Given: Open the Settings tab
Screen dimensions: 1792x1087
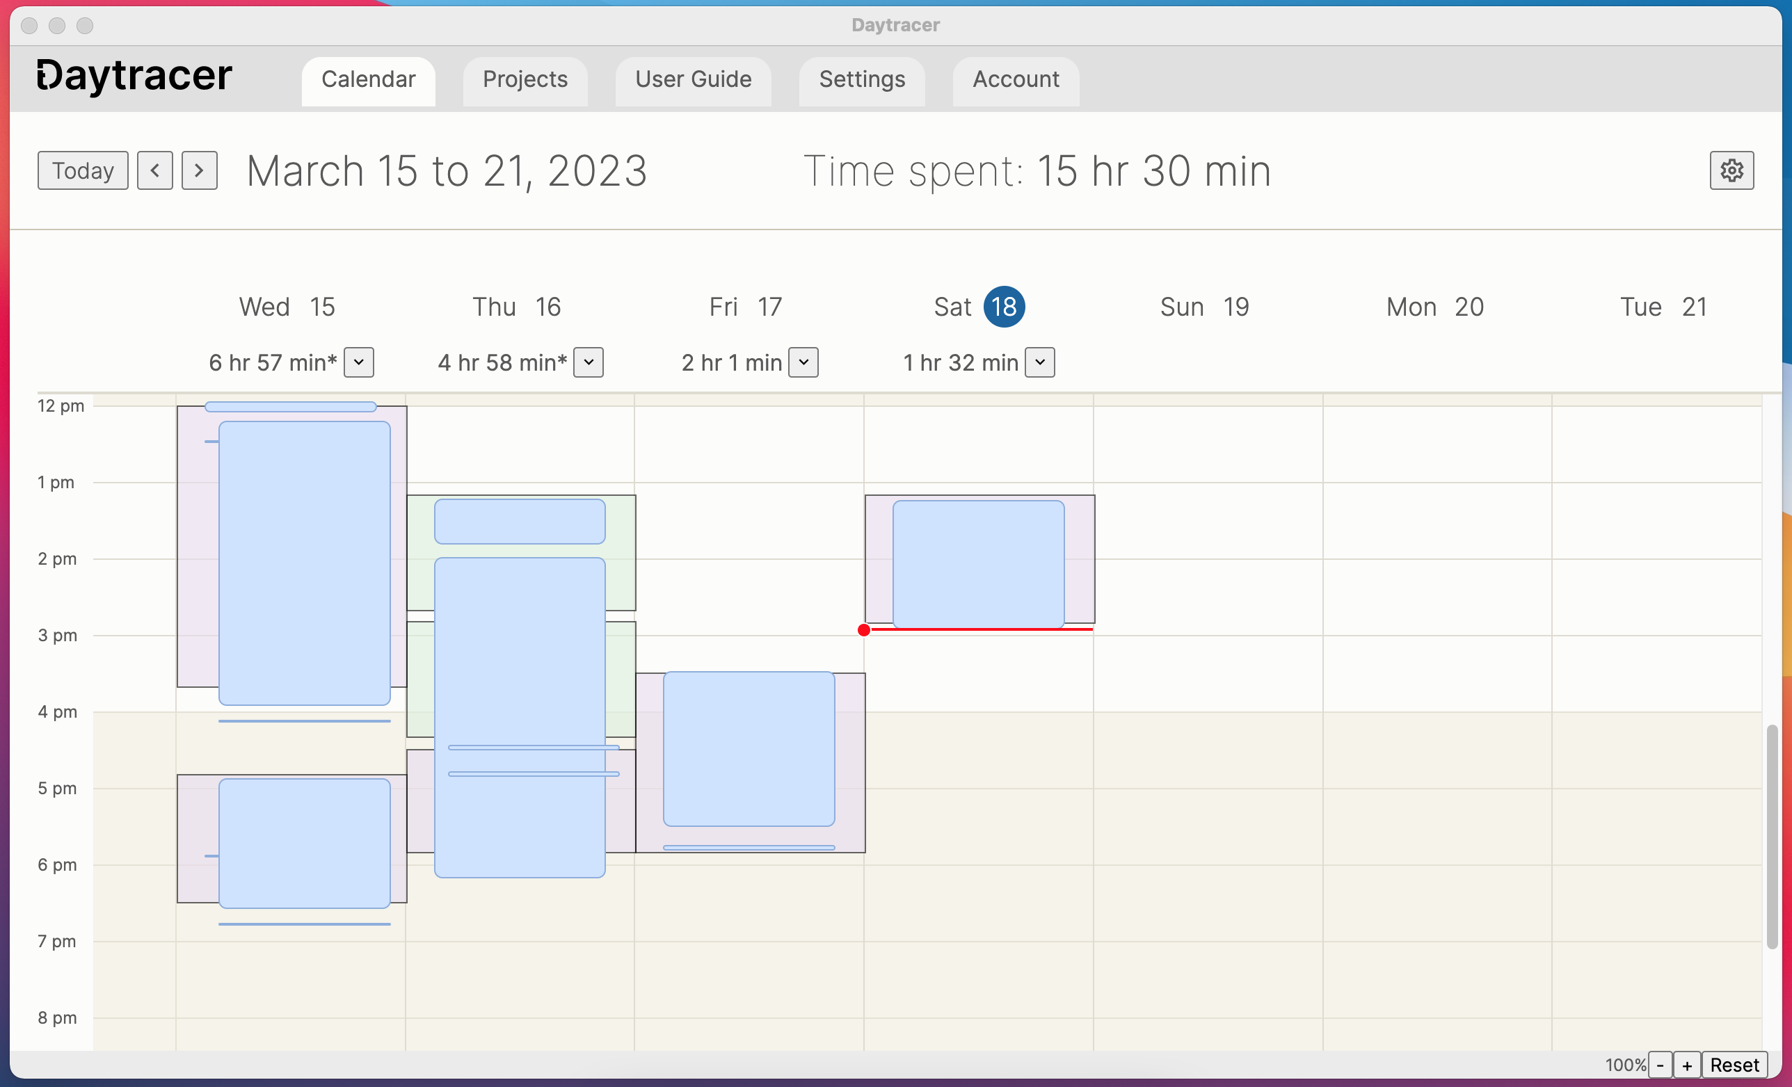Looking at the screenshot, I should (862, 80).
